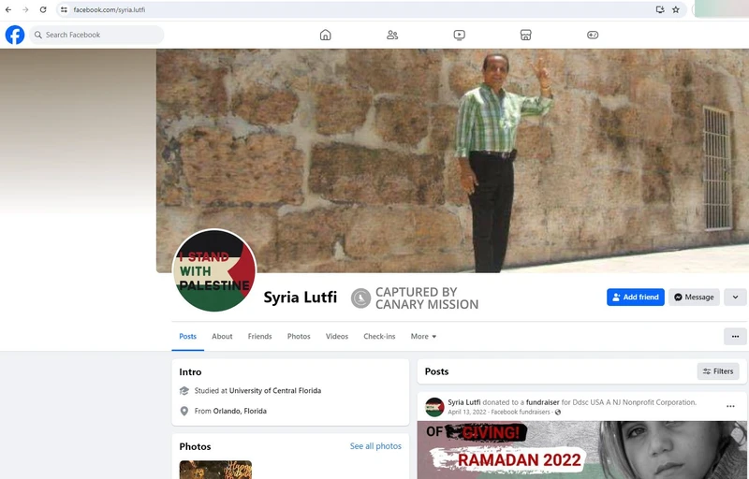Switch to the About tab
This screenshot has width=749, height=479.
point(222,337)
